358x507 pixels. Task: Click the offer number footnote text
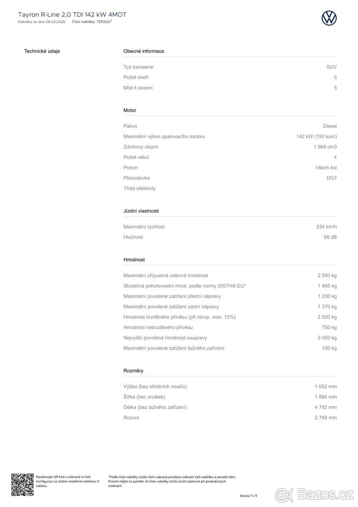tap(172, 481)
